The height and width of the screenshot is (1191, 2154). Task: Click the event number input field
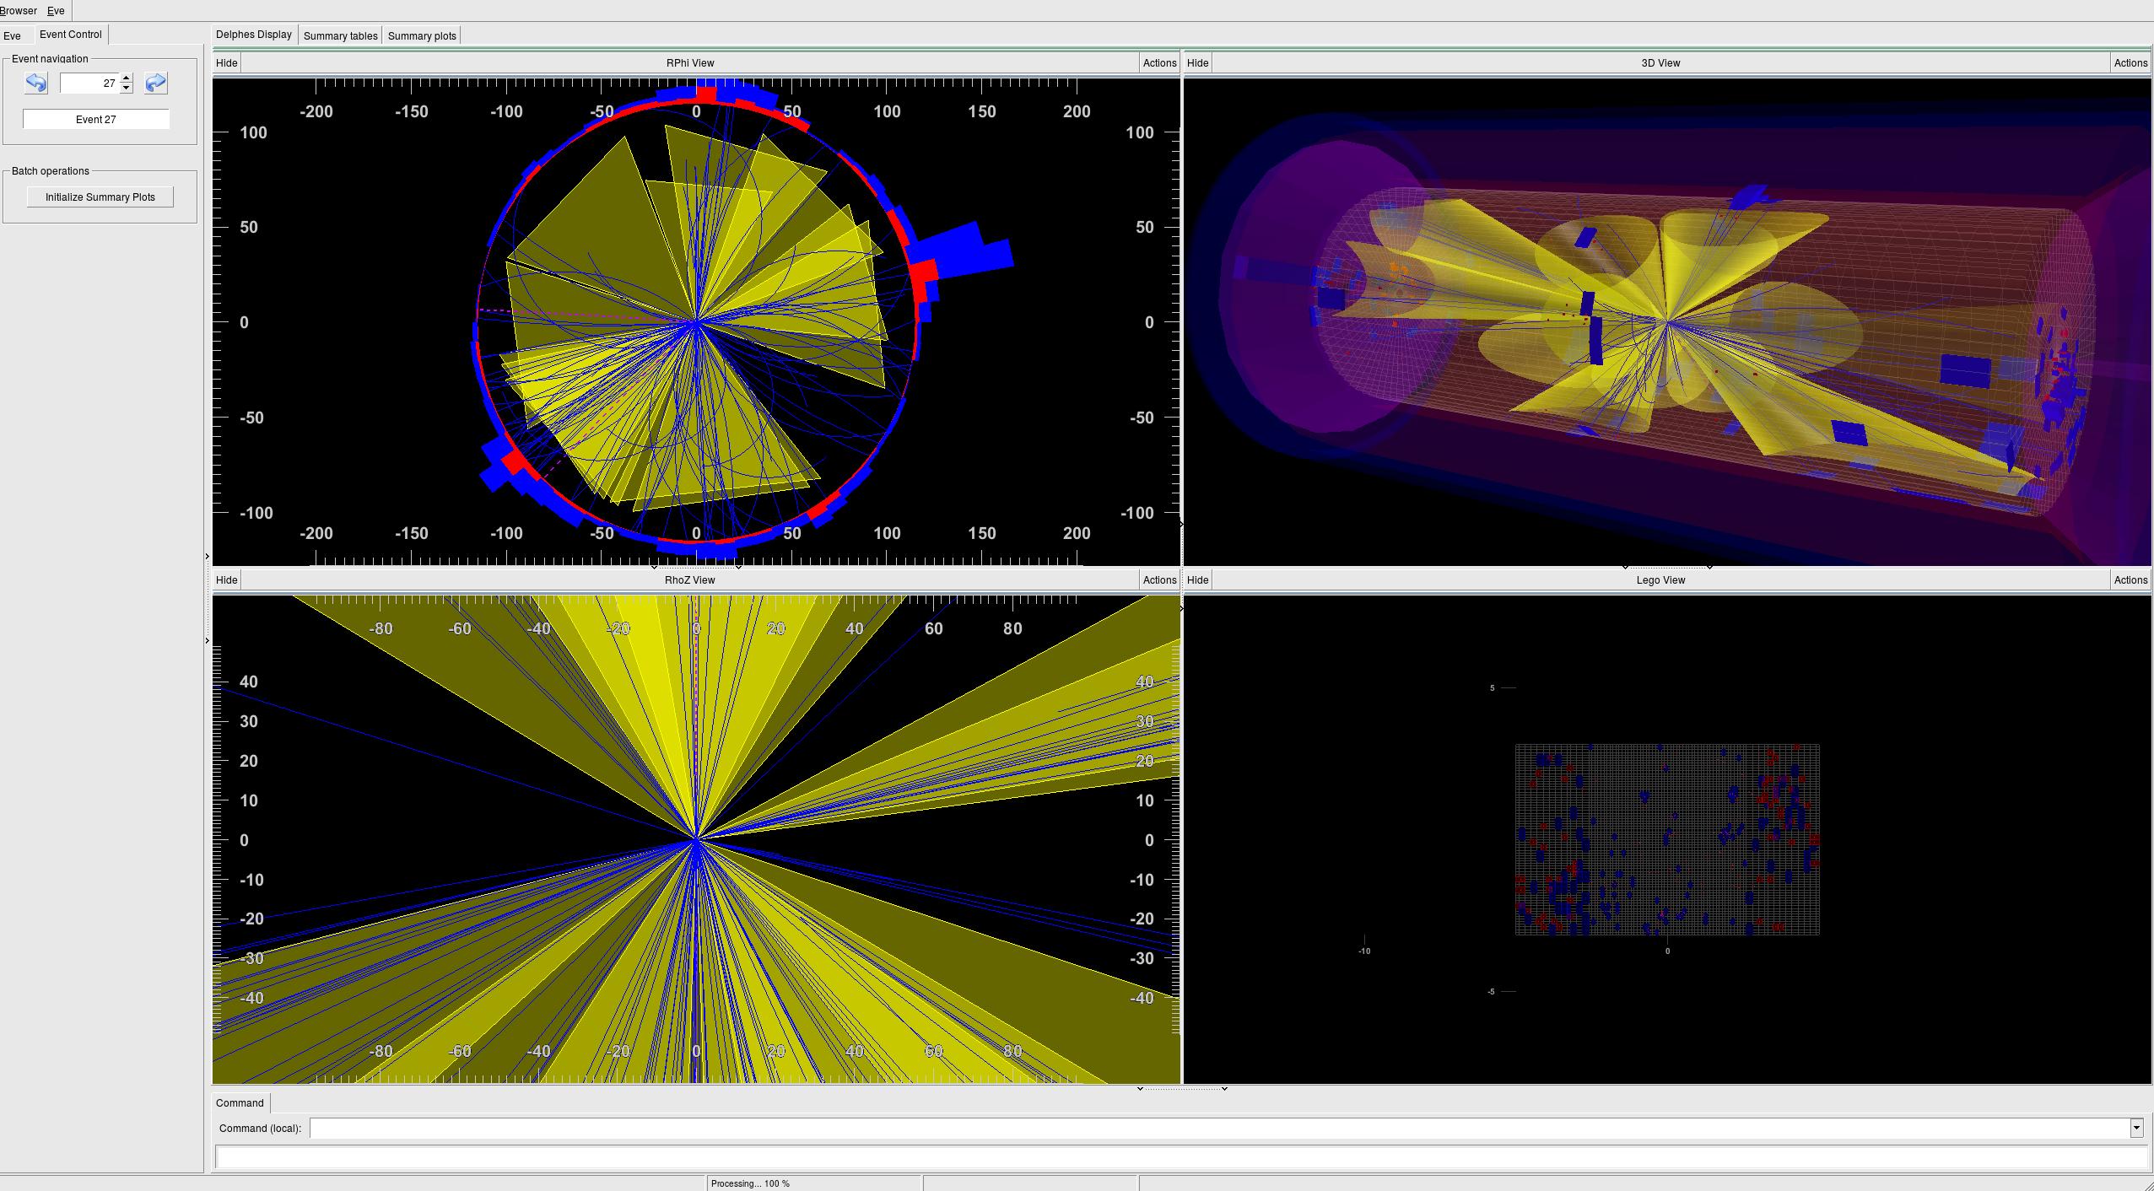pos(89,83)
